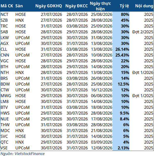This screenshot has width=154, height=156.
Task: Click the 'Ngày thực hiện' column header
Action: [100, 6]
